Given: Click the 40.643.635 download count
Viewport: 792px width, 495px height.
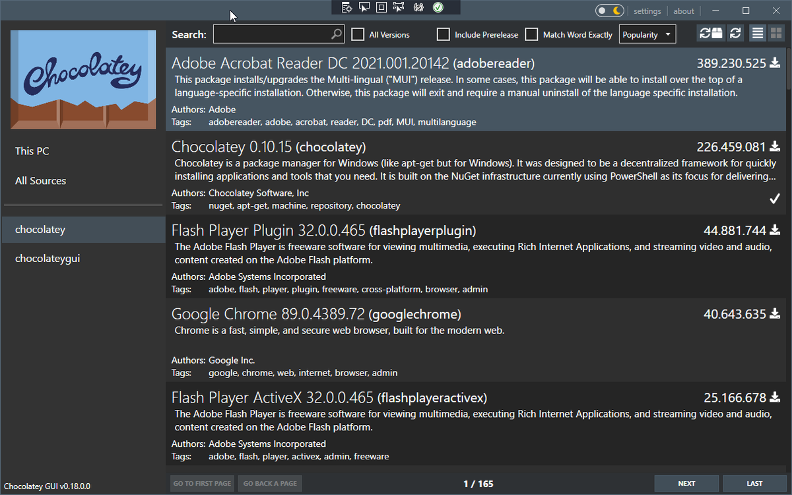Looking at the screenshot, I should [x=735, y=314].
